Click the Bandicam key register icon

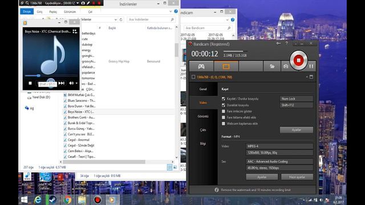coord(278,43)
